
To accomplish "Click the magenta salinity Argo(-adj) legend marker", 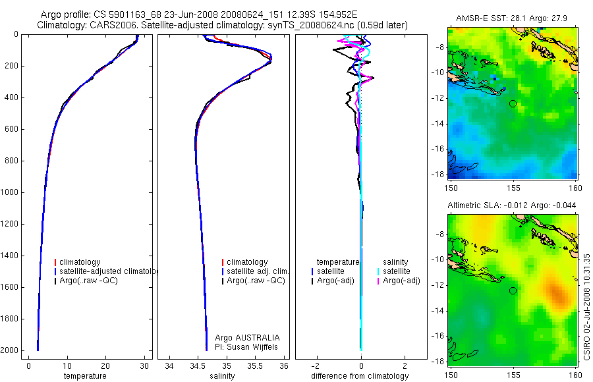I will pyautogui.click(x=378, y=281).
